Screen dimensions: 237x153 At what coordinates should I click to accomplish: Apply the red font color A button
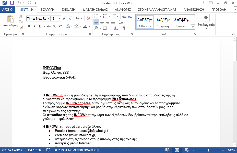(x=85, y=27)
